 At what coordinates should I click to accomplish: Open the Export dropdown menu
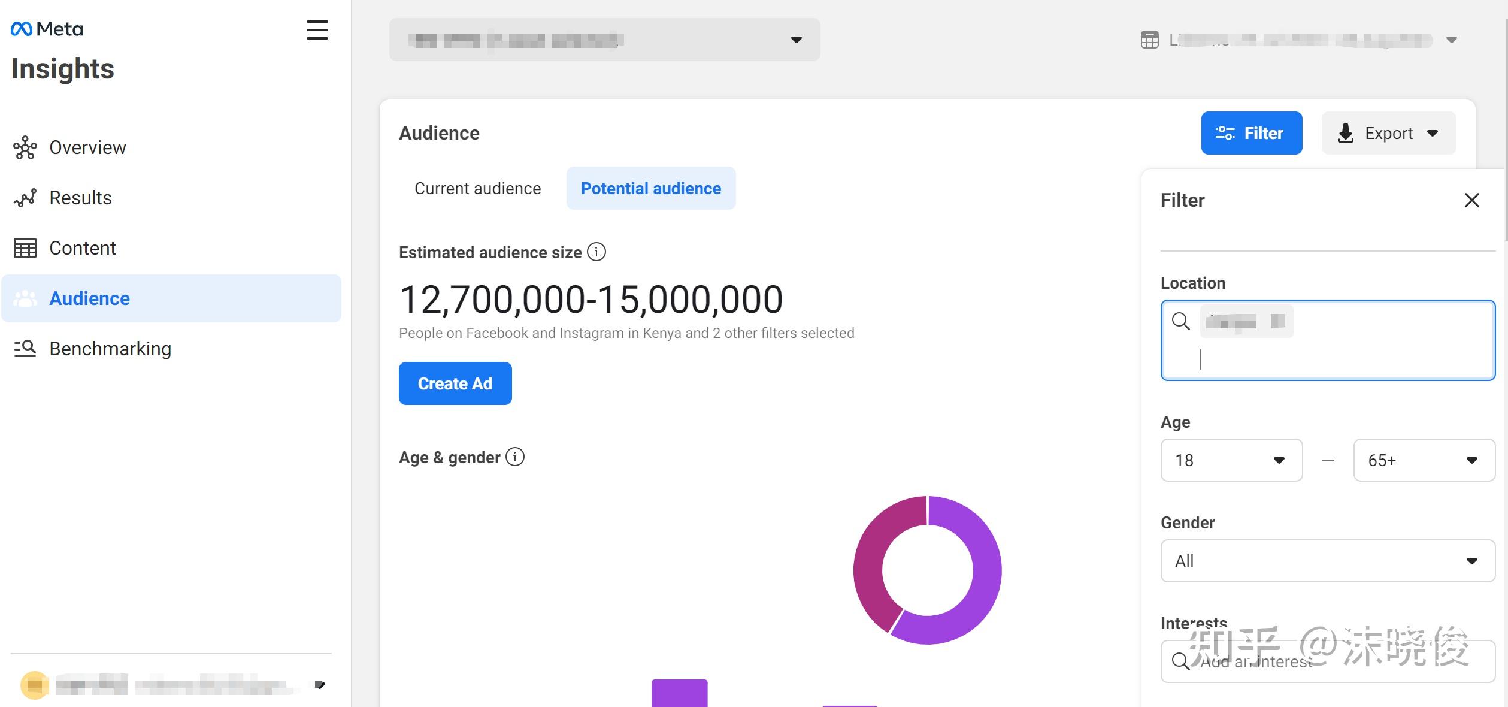(1388, 133)
